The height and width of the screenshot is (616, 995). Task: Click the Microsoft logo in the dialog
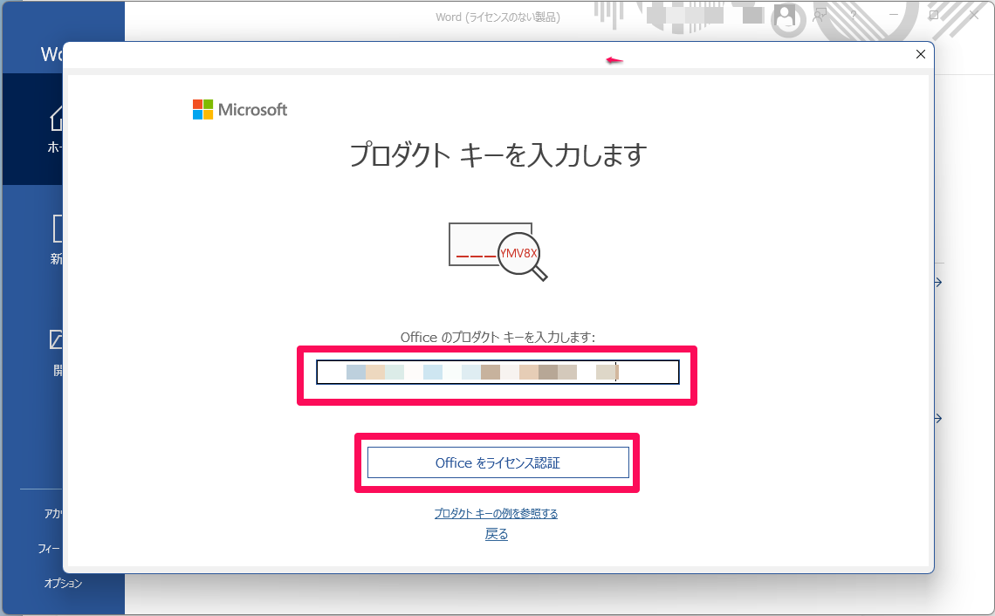[240, 110]
